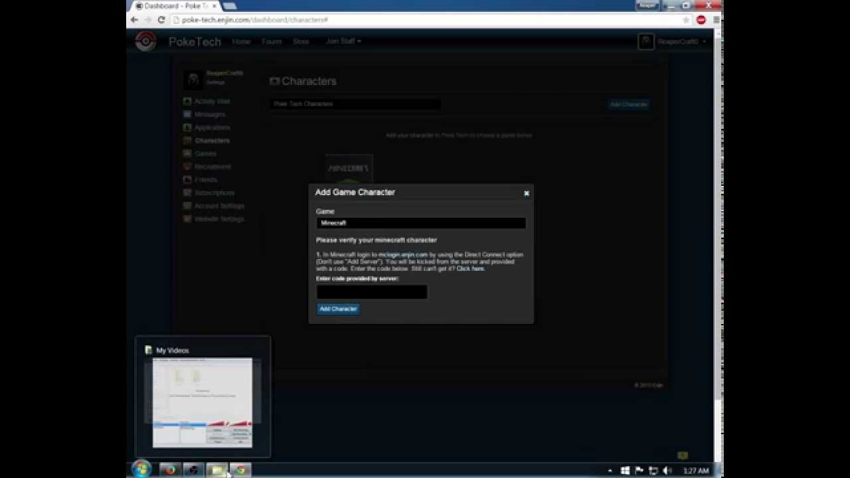Image resolution: width=850 pixels, height=478 pixels.
Task: Open Account Settings in the sidebar
Action: coord(219,206)
